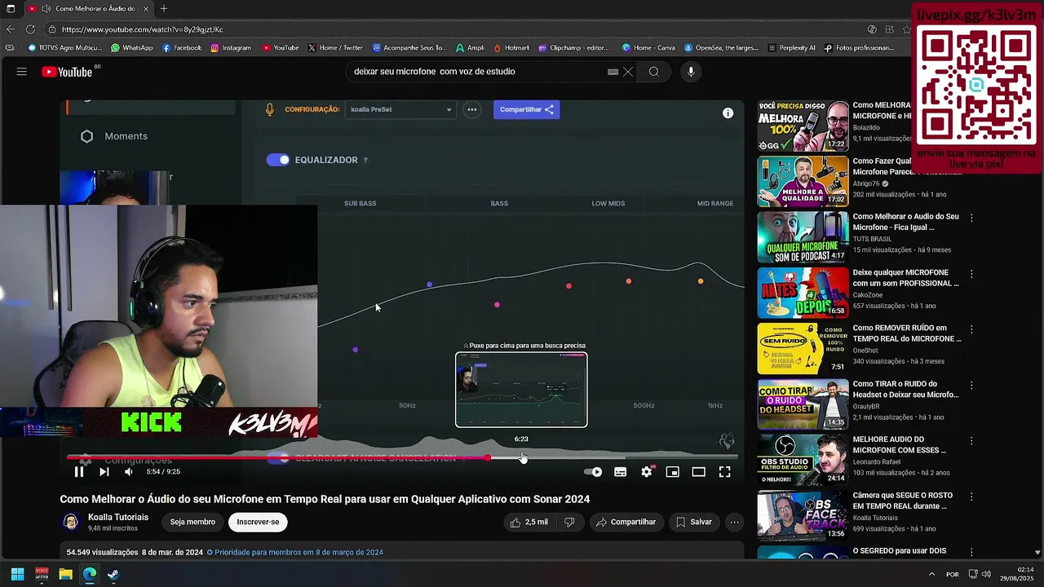Open the Instagram bookmark
1044x587 pixels.
pos(231,48)
